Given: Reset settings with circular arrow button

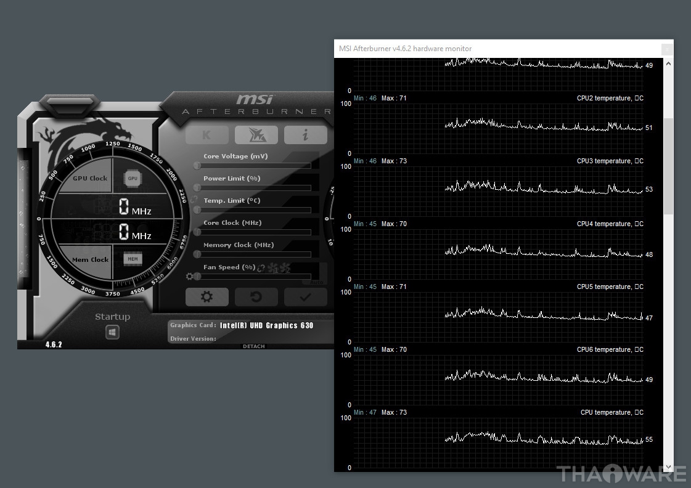Looking at the screenshot, I should [x=256, y=297].
